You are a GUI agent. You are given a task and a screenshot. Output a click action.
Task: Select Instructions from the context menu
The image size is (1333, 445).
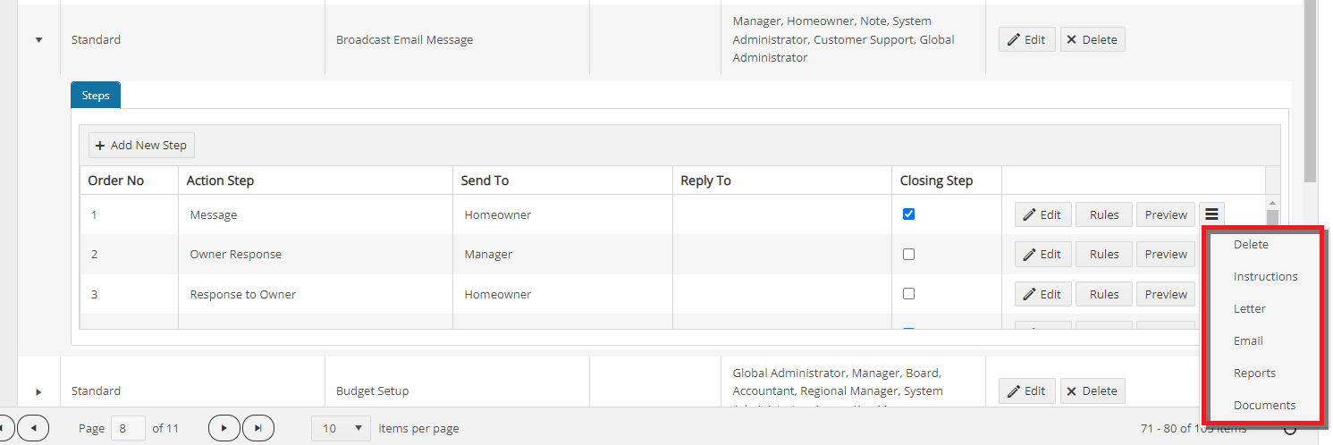tap(1265, 276)
